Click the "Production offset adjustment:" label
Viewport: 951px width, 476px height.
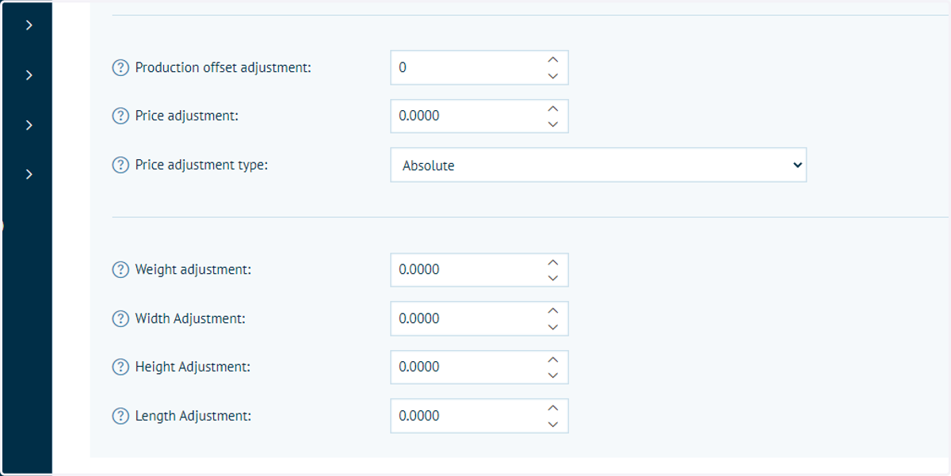(x=223, y=68)
